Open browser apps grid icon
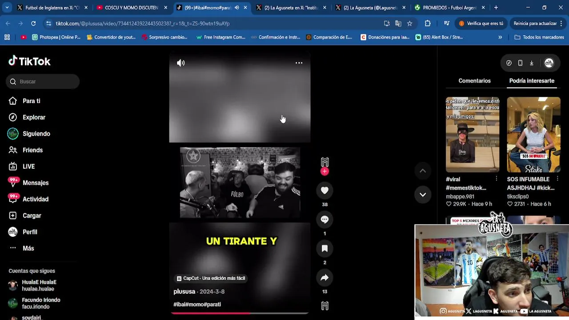569x320 pixels. pyautogui.click(x=7, y=37)
